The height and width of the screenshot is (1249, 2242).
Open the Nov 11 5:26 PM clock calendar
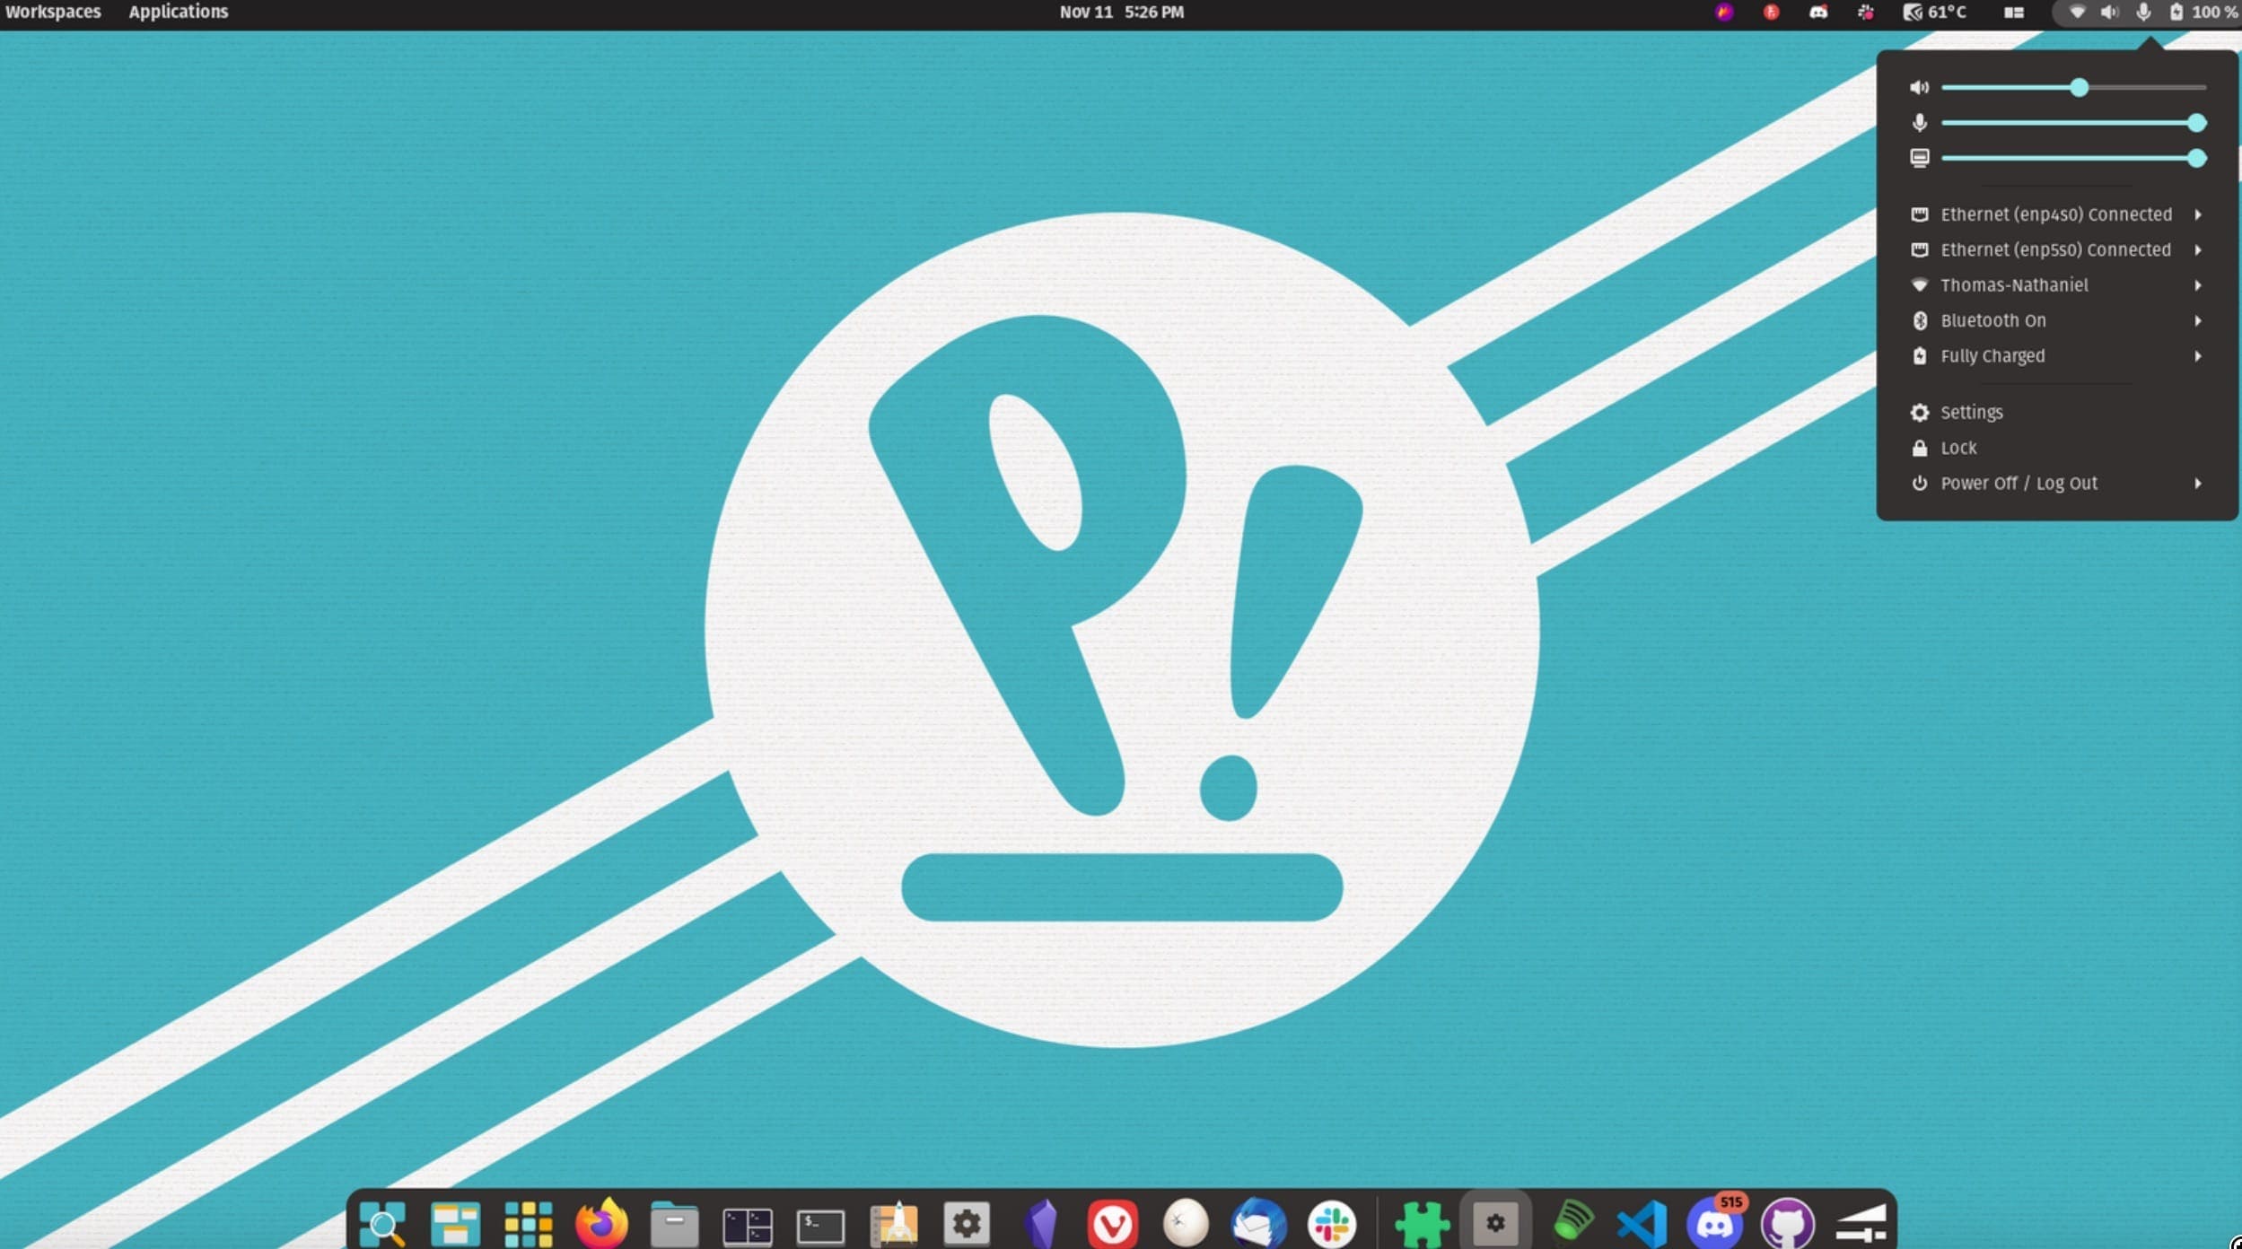[1121, 13]
